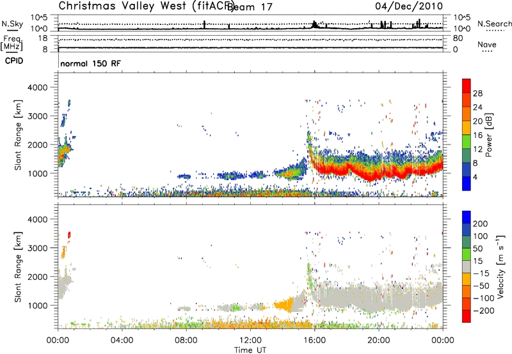Pick the grey segment of the Velocity colorbar
Viewport: 512px width, 354px height.
click(x=467, y=266)
